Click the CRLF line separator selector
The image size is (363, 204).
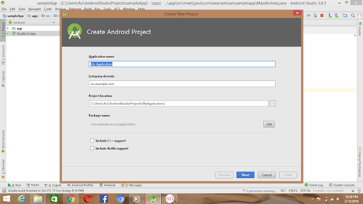coord(293,191)
